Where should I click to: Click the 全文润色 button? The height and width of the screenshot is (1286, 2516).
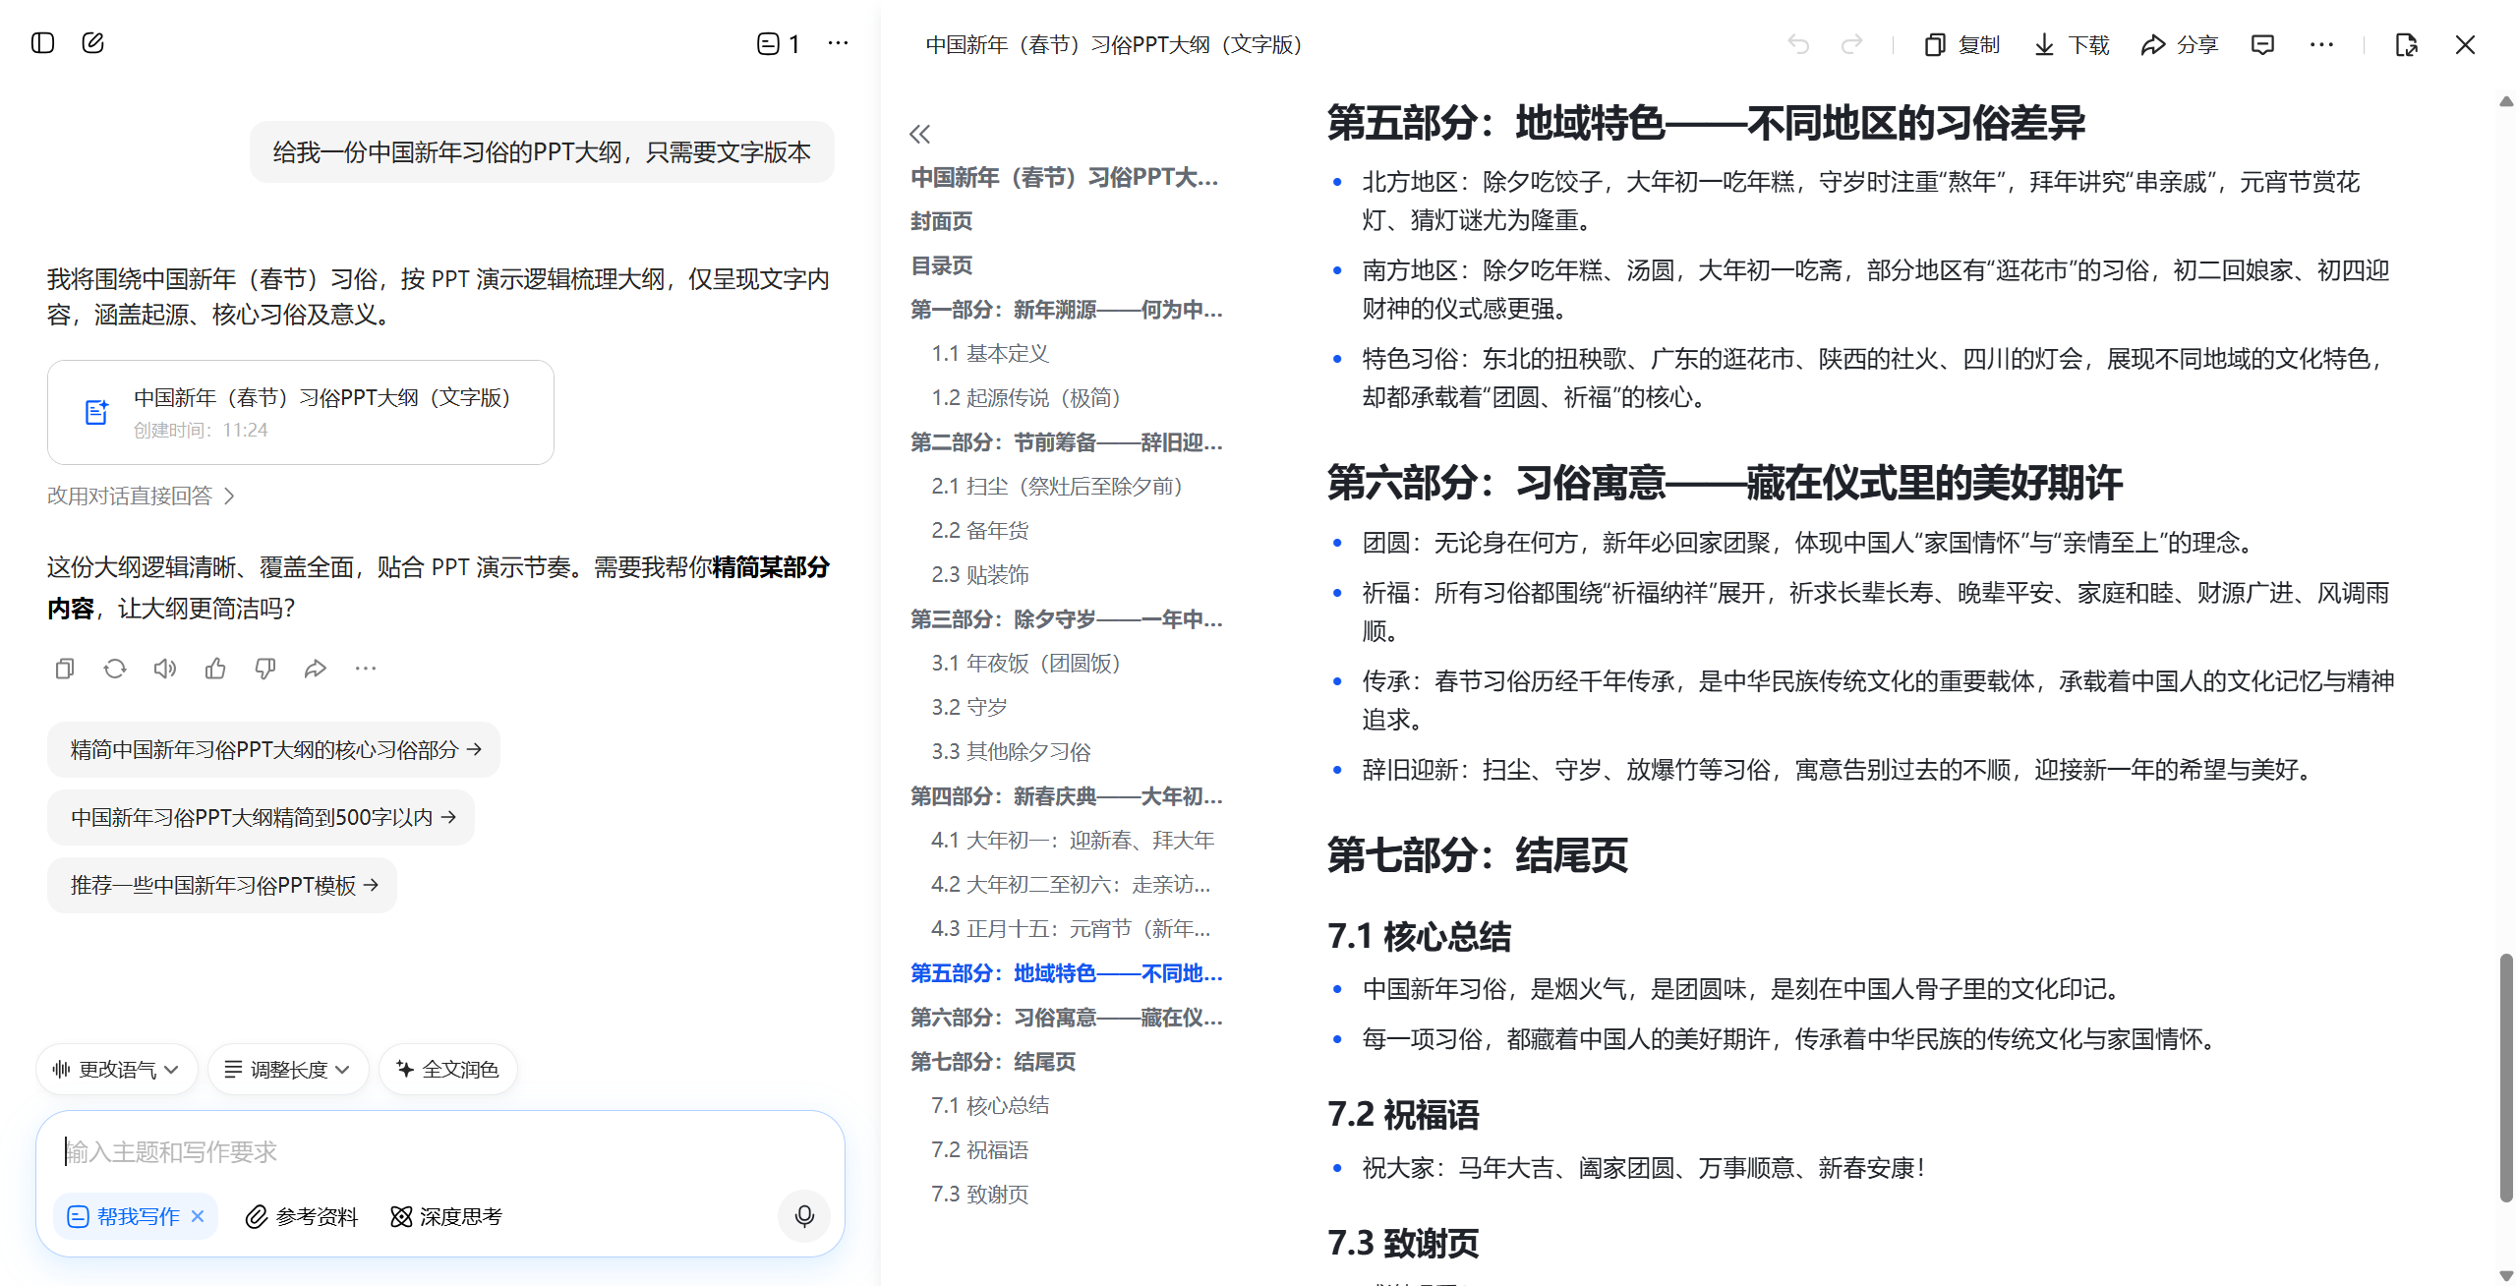[x=448, y=1069]
